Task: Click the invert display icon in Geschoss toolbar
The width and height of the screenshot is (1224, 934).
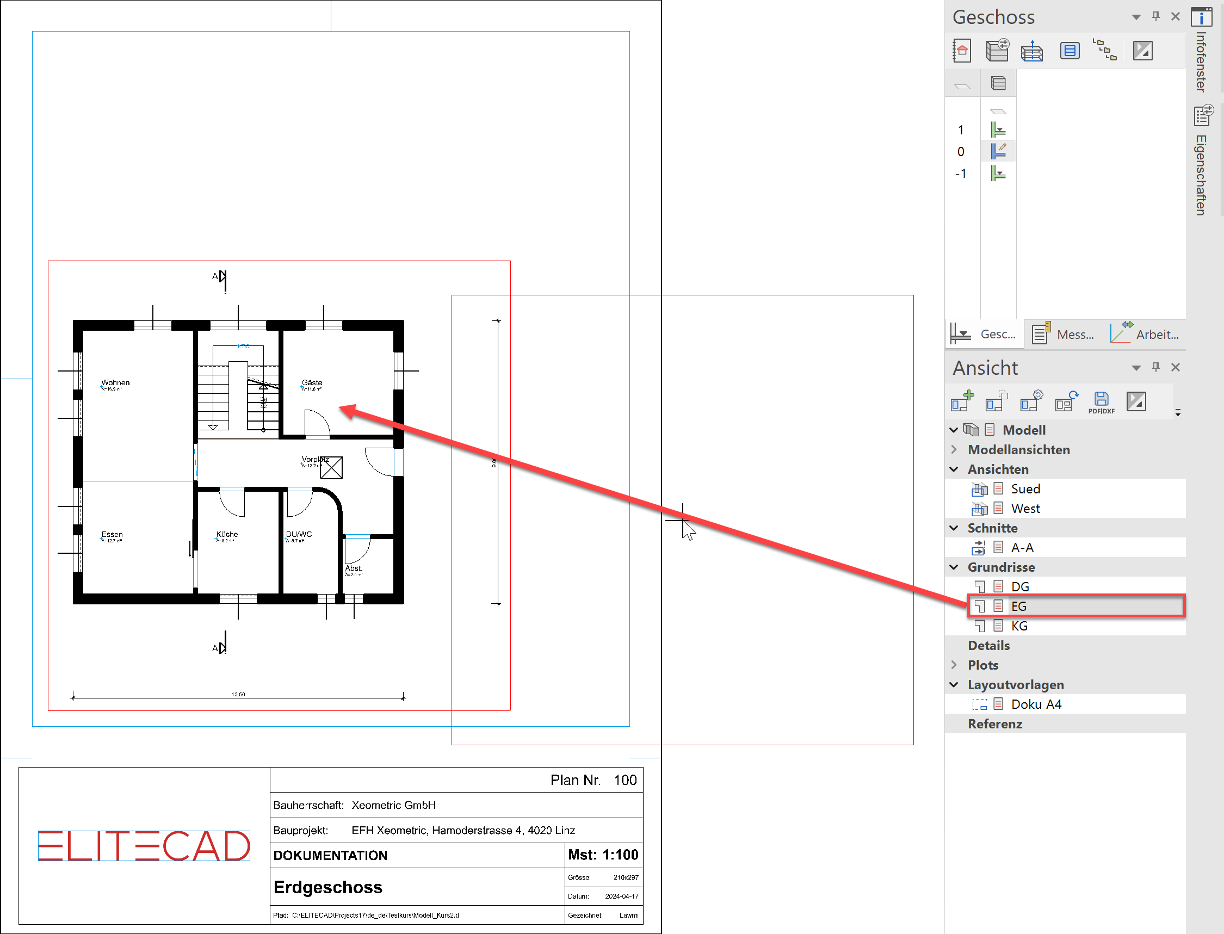Action: [x=1142, y=50]
